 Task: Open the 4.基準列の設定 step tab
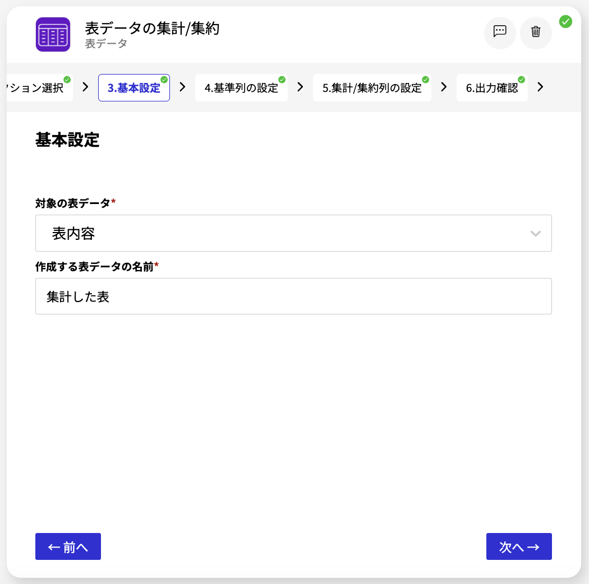pyautogui.click(x=242, y=88)
